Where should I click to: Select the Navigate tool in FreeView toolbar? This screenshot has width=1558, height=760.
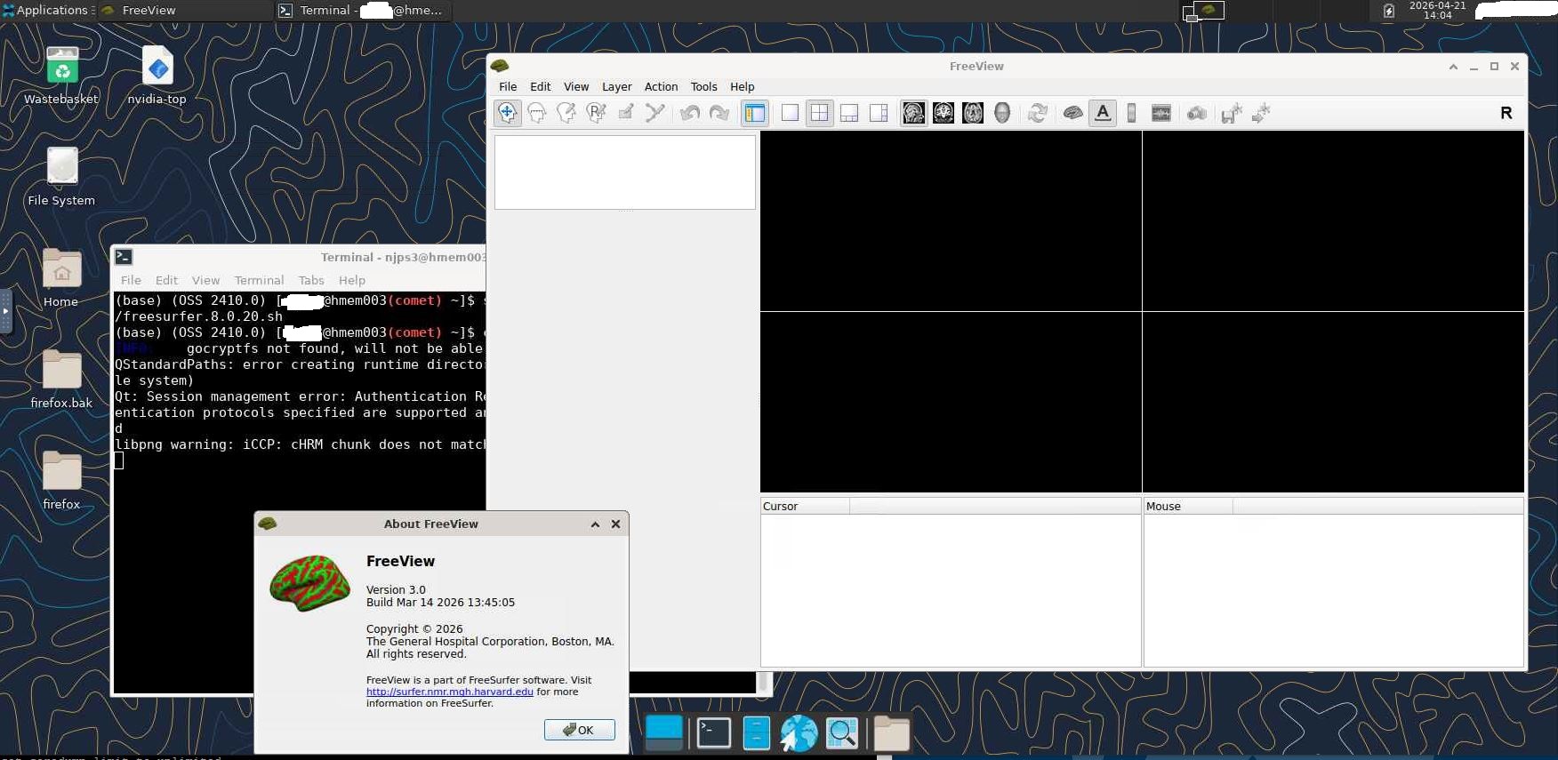click(x=507, y=113)
